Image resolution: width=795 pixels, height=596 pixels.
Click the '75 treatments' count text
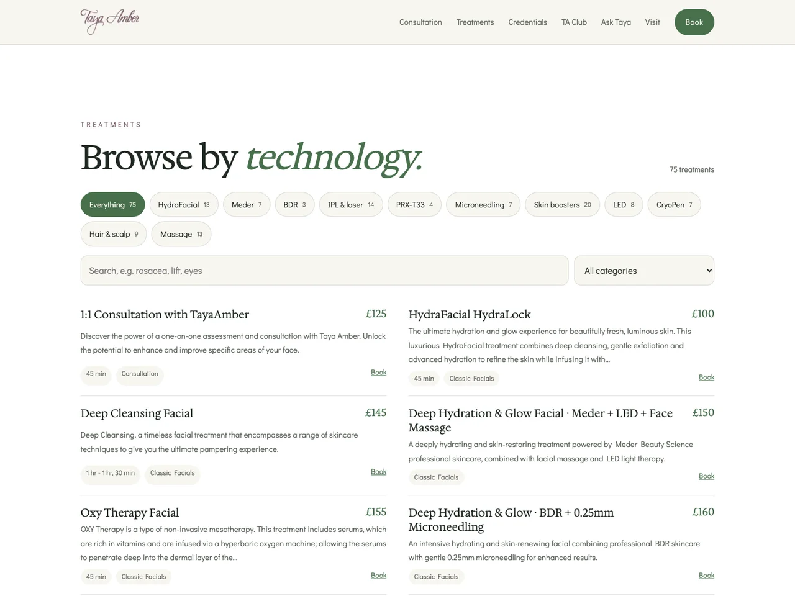692,169
